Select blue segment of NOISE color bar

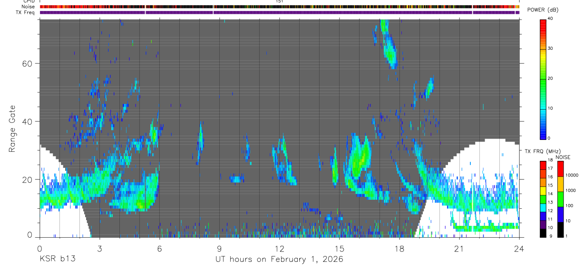pos(560,214)
